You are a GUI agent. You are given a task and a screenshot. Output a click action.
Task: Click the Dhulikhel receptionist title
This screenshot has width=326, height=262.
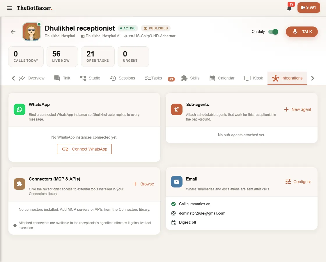(x=80, y=28)
